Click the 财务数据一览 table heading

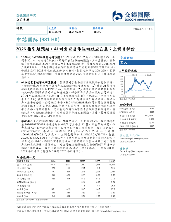pos(26,157)
